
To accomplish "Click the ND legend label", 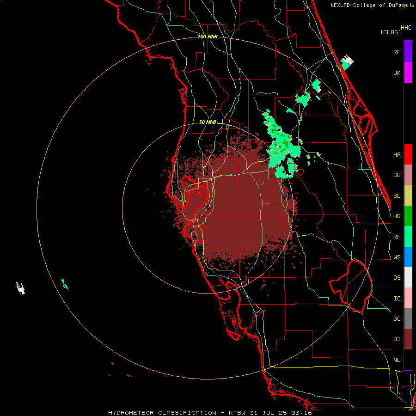I will [397, 360].
